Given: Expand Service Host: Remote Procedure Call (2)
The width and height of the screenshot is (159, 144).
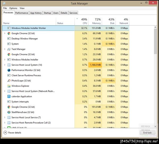Looking at the screenshot, I should [5, 123].
